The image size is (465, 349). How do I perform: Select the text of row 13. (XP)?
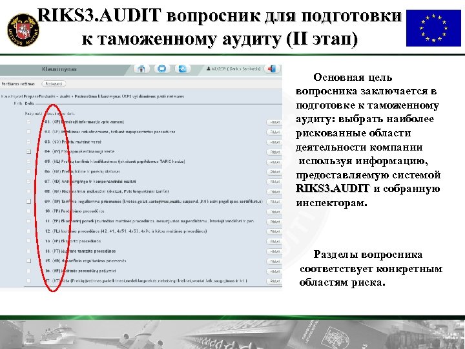pos(72,241)
